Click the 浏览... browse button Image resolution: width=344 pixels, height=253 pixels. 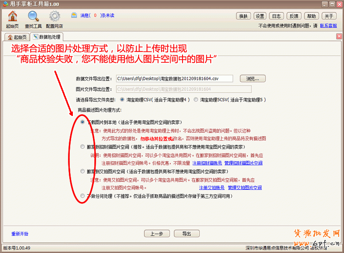[x=252, y=79]
